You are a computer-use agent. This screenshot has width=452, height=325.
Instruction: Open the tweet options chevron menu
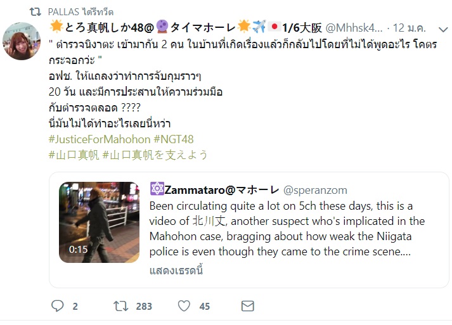(443, 29)
